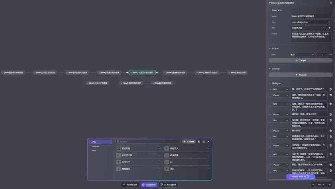
Task: Click into the Sketch description text area
Action: click(x=311, y=37)
